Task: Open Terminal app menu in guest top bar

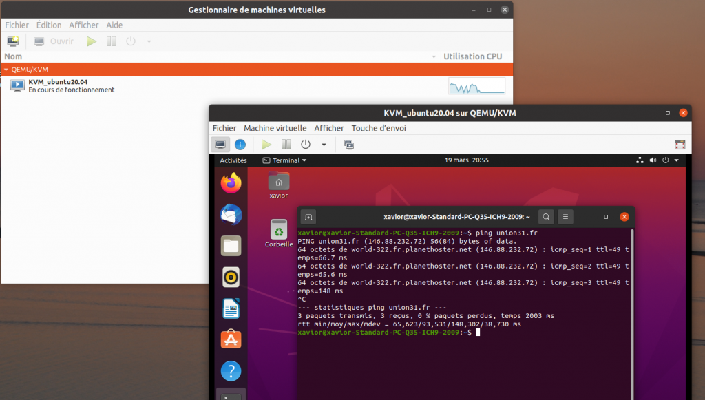Action: 284,160
